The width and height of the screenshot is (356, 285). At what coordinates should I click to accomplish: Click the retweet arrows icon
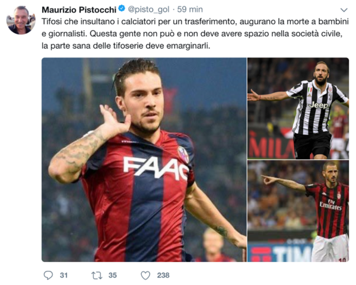97,276
